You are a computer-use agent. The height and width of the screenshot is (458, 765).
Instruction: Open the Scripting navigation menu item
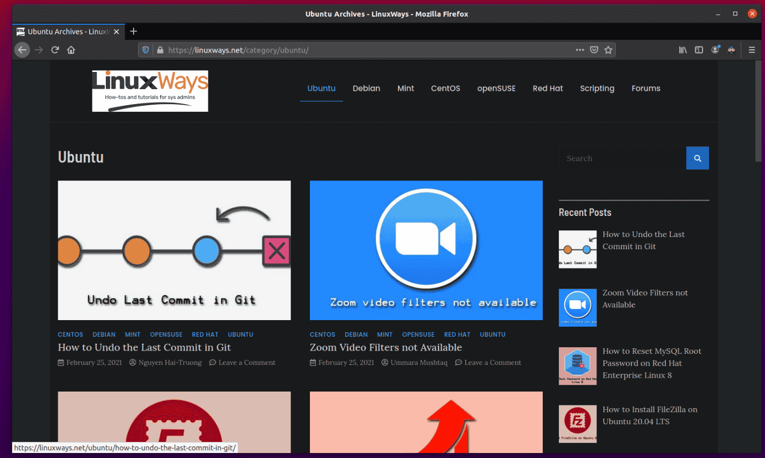(x=597, y=88)
